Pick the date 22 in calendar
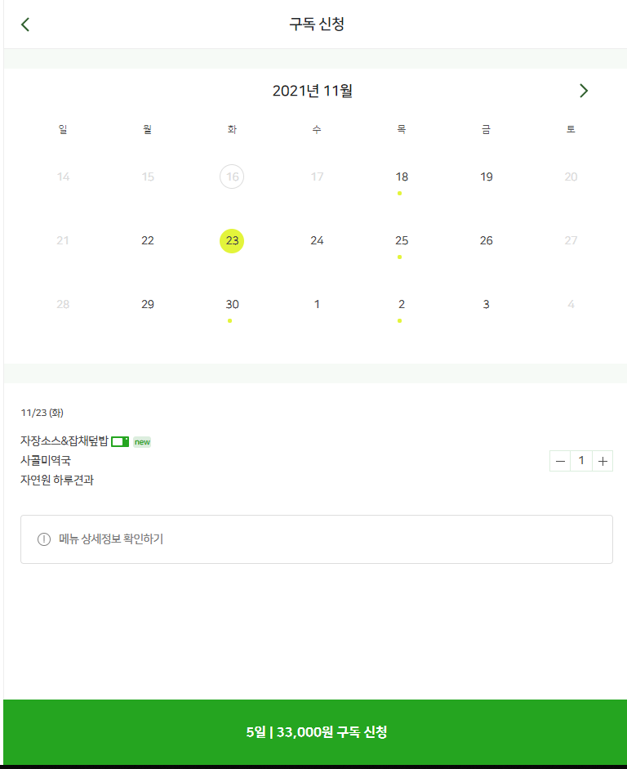Viewport: 627px width, 769px height. tap(148, 241)
